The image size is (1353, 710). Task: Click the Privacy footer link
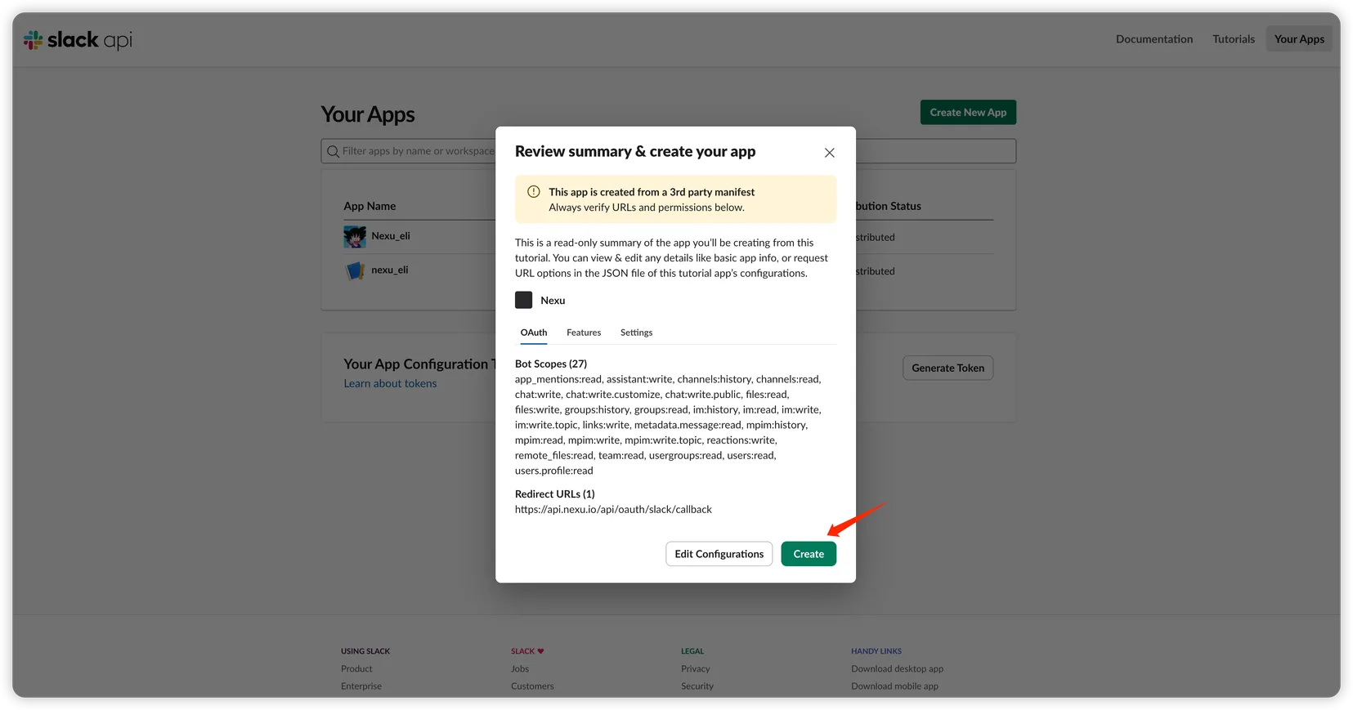[x=696, y=669]
